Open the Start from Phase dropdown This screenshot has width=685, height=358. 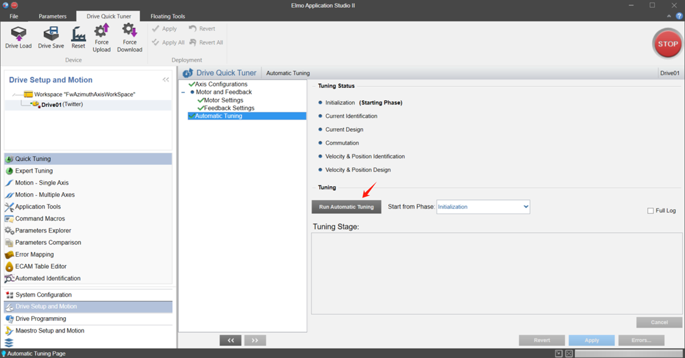(483, 207)
